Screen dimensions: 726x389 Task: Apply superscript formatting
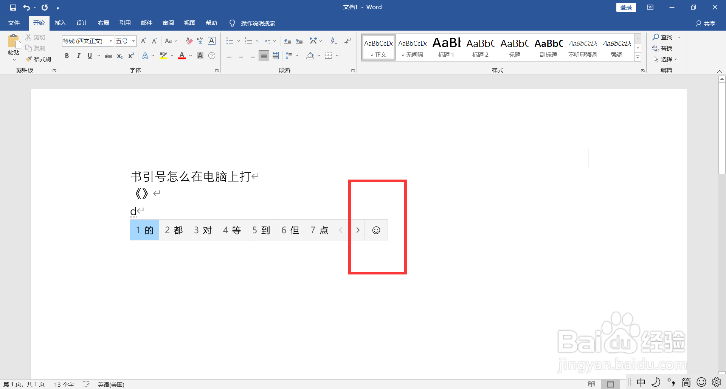pyautogui.click(x=131, y=56)
